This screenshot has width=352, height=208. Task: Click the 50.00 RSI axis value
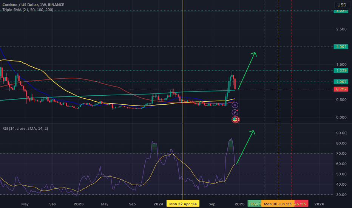click(x=341, y=174)
